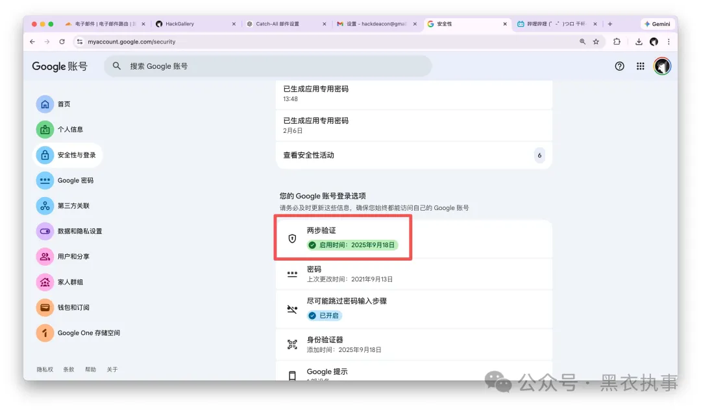Click the browser back arrow
Image resolution: width=701 pixels, height=411 pixels.
(32, 41)
